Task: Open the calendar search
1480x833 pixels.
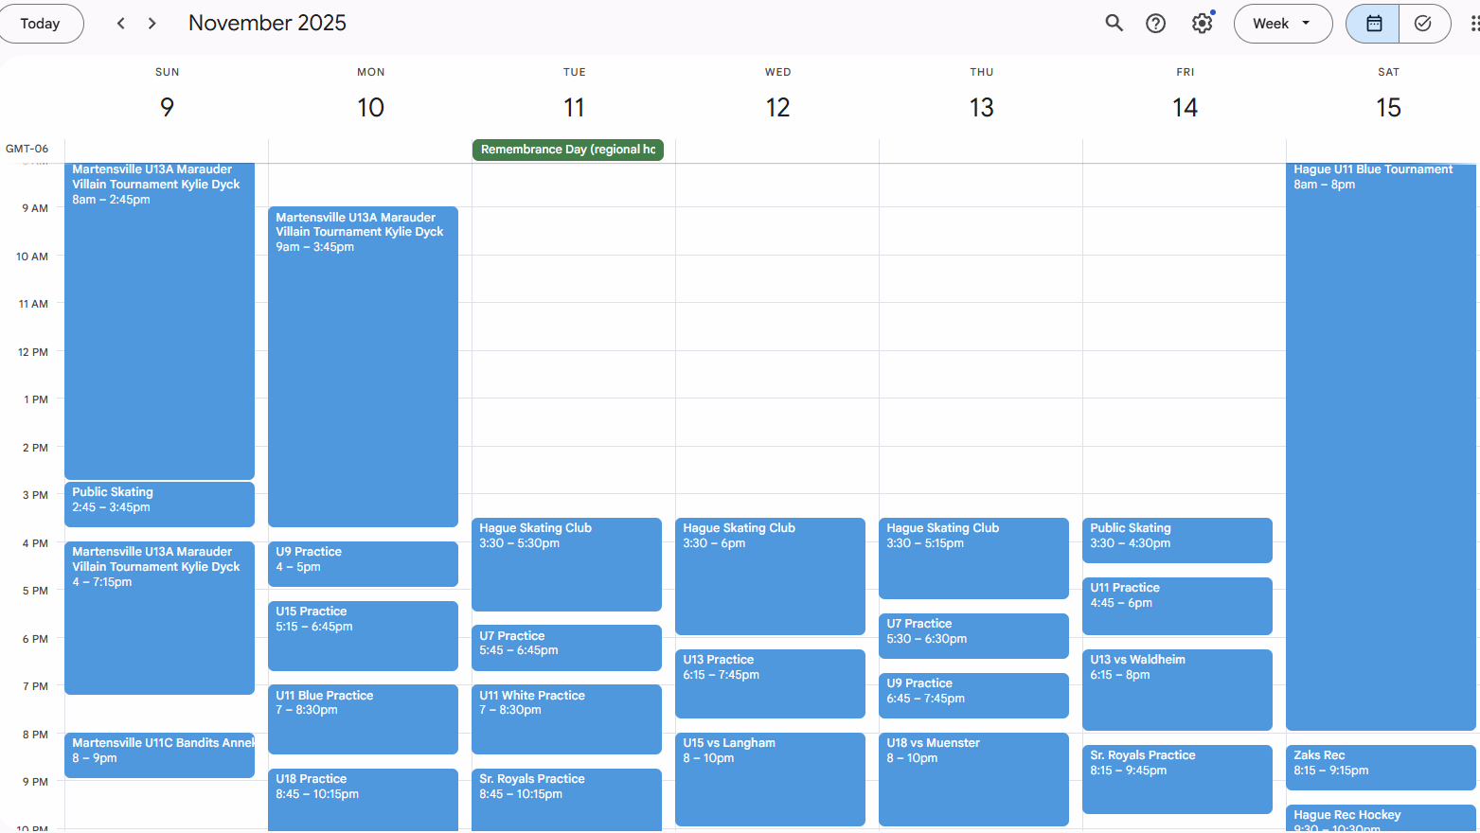Action: [x=1114, y=24]
